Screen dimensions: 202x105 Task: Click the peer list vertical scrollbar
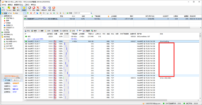[200, 66]
